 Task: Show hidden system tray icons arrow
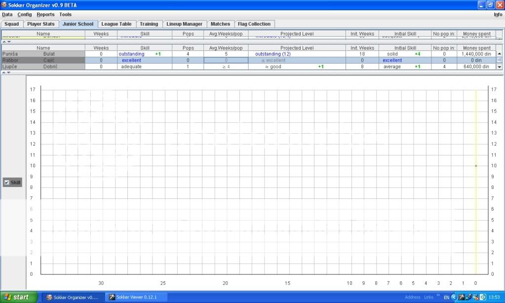tap(454, 298)
